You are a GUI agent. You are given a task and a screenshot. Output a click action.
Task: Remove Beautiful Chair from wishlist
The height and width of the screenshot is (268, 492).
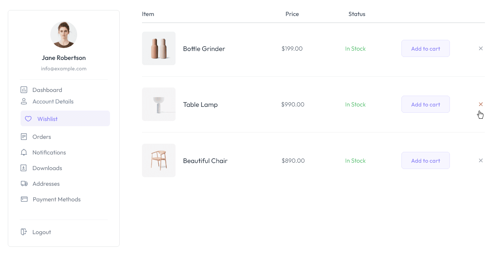481,160
